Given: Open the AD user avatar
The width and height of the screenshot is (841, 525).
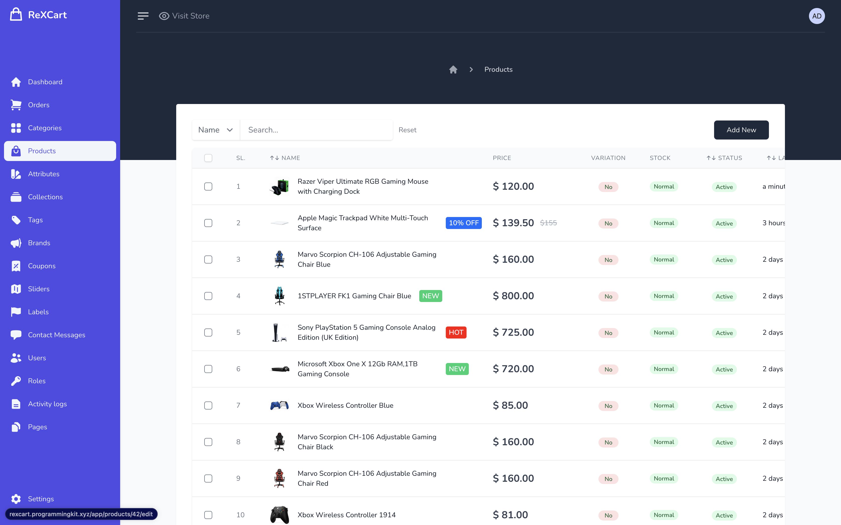Looking at the screenshot, I should tap(816, 16).
